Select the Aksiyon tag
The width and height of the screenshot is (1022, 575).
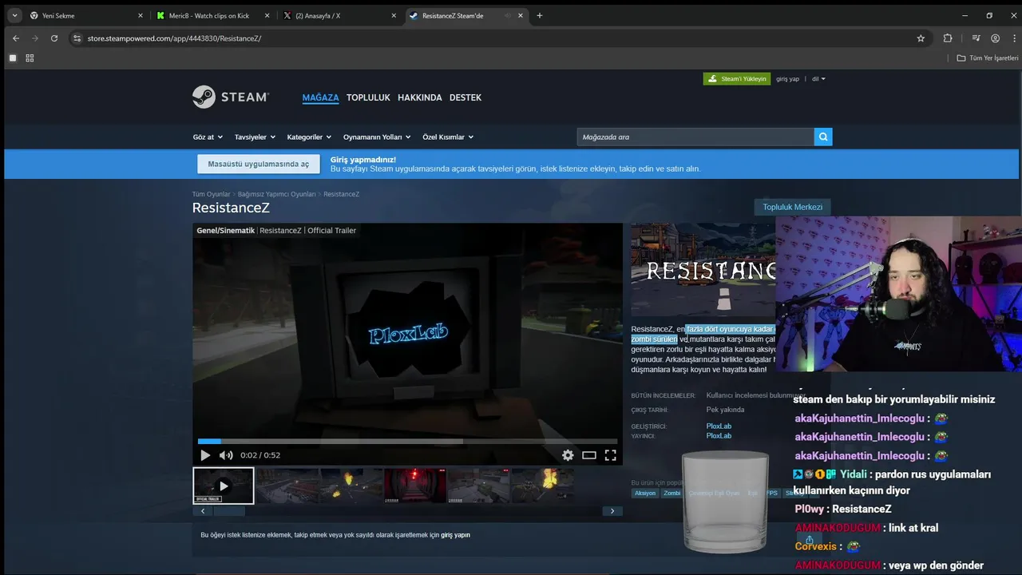coord(645,493)
